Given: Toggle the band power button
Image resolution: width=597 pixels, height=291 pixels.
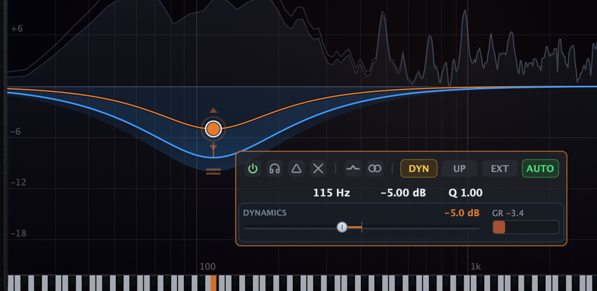Looking at the screenshot, I should pyautogui.click(x=253, y=168).
